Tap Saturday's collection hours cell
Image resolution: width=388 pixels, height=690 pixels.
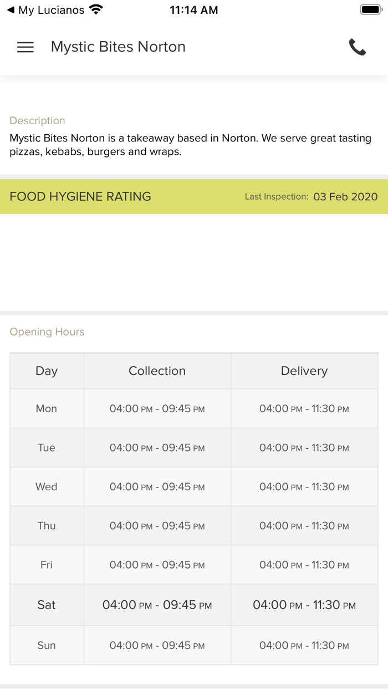pos(157,605)
